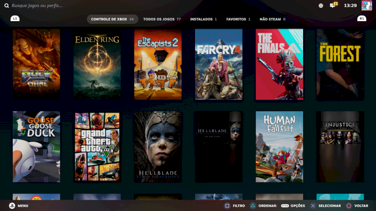The height and width of the screenshot is (211, 376).
Task: Open the Goose Goose Duck cover
Action: click(37, 147)
